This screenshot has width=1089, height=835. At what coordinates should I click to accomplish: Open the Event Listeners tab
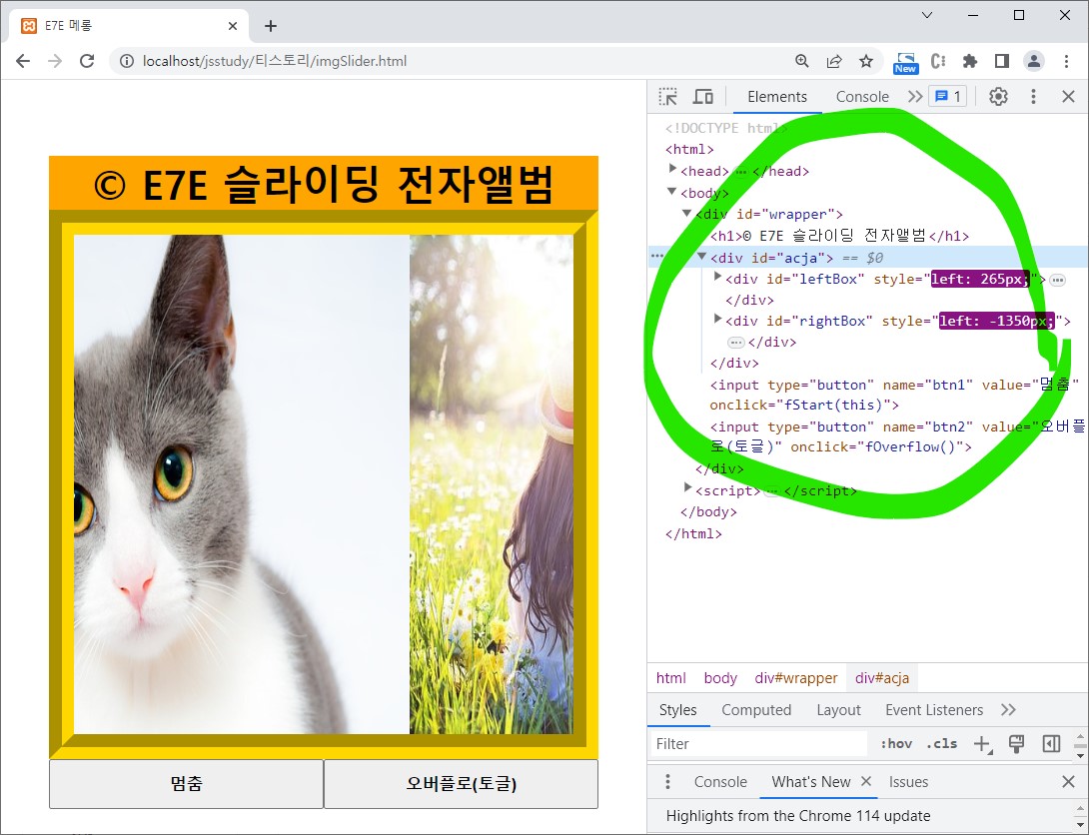pyautogui.click(x=934, y=709)
